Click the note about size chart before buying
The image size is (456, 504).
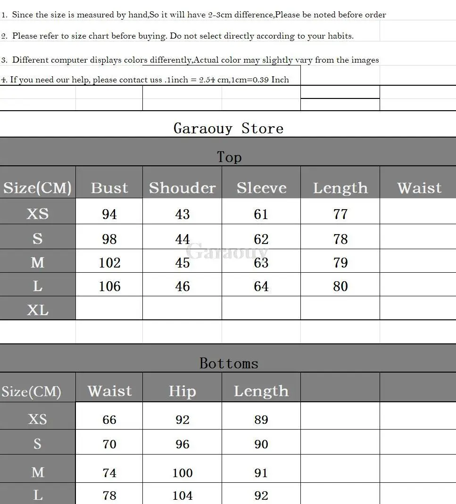[182, 36]
